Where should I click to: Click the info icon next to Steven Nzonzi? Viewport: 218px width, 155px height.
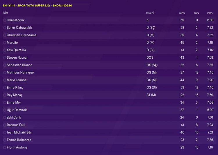pos(5,58)
